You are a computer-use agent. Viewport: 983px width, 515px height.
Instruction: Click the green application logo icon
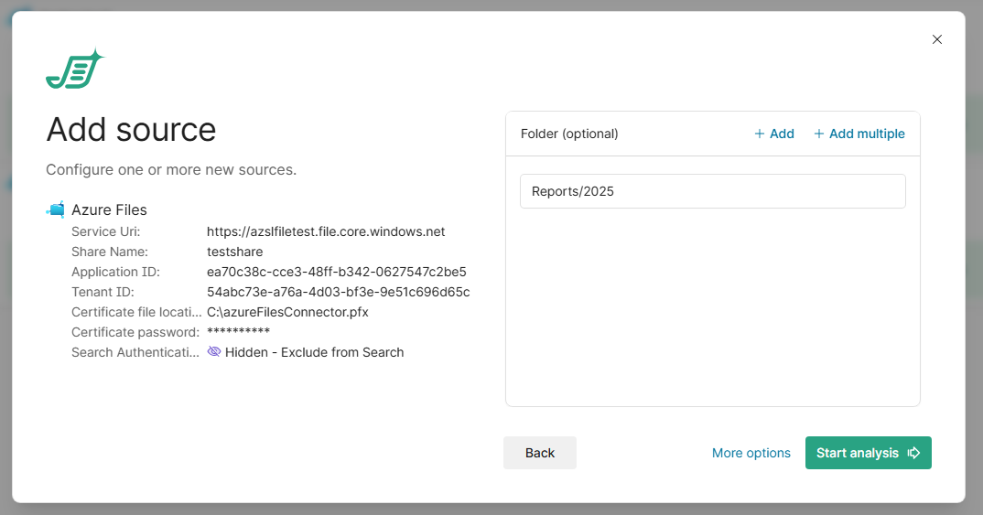coord(75,70)
